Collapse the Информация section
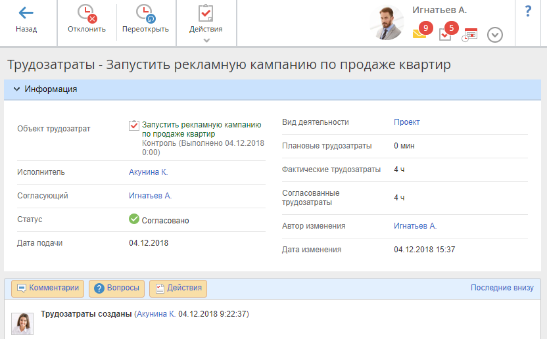This screenshot has width=547, height=339. tap(16, 89)
